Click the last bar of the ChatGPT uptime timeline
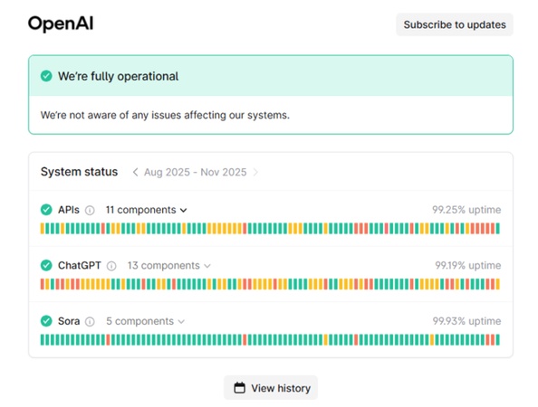 (x=498, y=284)
